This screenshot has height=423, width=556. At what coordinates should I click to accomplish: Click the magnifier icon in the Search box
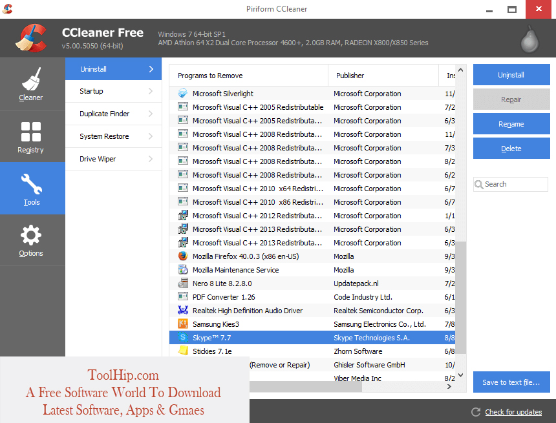478,185
